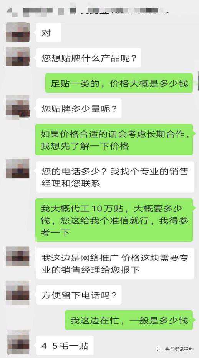Select the '您的电话多少？' message bubble

click(115, 177)
